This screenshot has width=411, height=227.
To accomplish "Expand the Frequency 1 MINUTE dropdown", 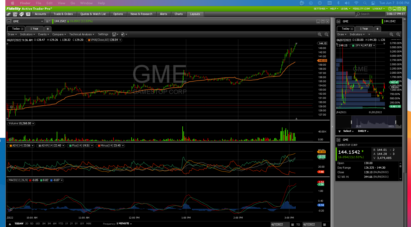I will [124, 224].
